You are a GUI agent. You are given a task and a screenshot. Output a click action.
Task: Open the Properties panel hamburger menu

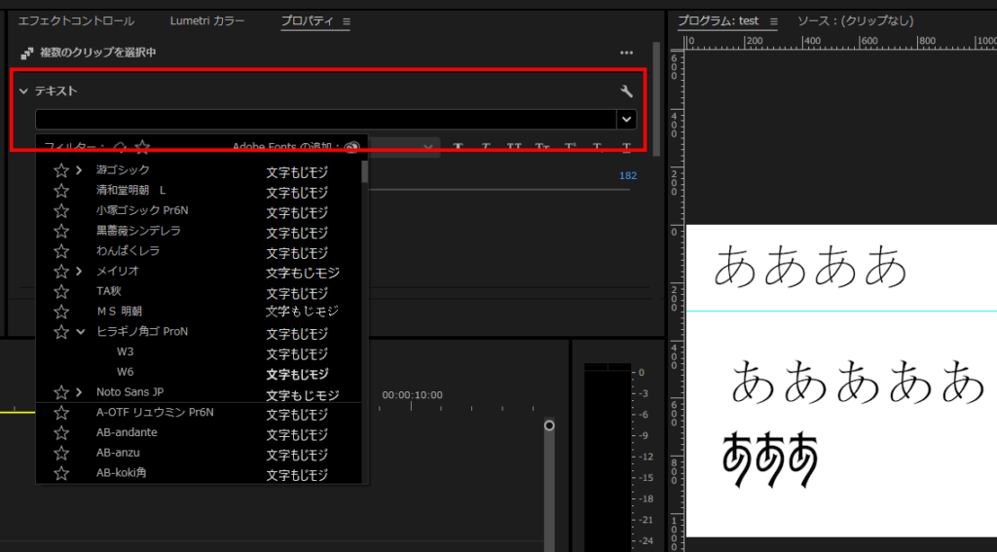coord(347,21)
